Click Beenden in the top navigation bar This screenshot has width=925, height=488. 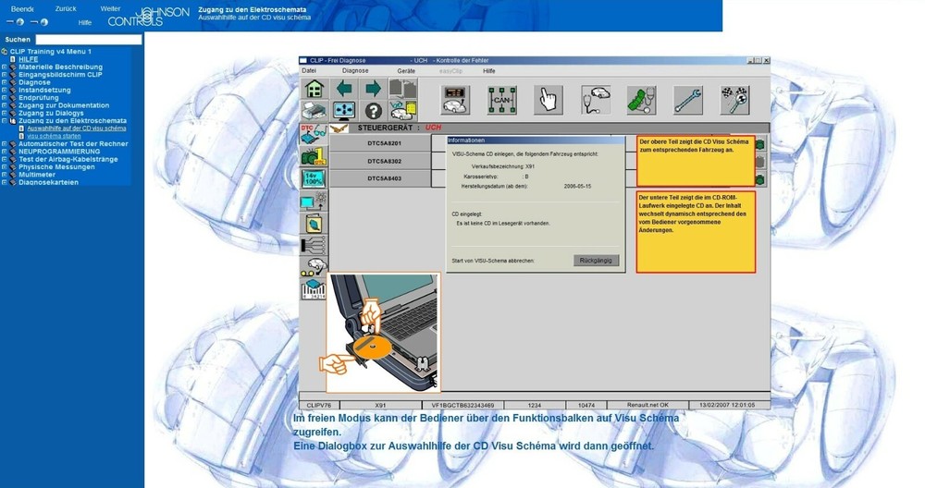[x=22, y=9]
